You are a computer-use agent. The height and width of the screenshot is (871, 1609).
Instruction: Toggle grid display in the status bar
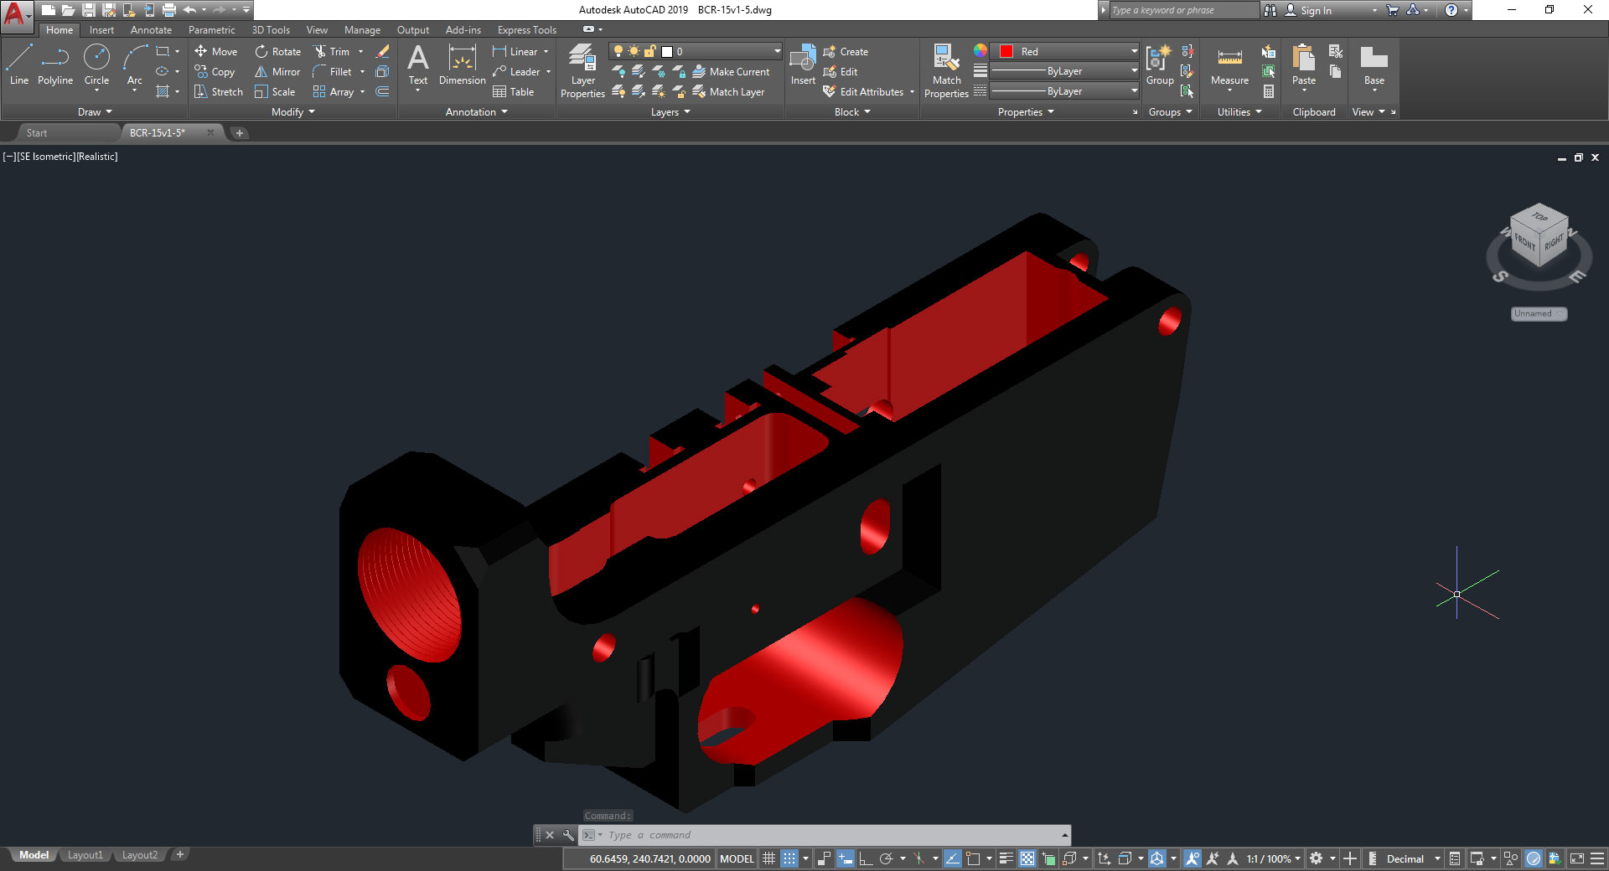[x=768, y=858]
